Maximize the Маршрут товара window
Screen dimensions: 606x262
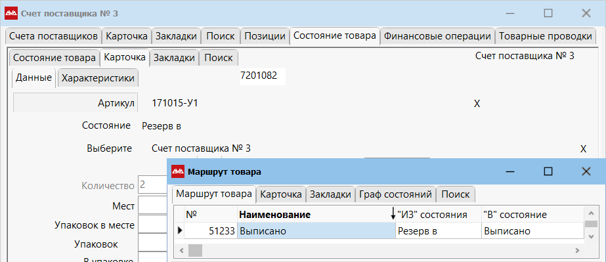[548, 171]
